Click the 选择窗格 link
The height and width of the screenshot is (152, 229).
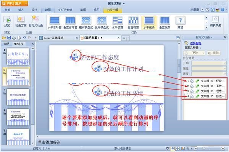[x=196, y=43]
